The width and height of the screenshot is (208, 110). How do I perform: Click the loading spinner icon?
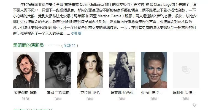(195, 105)
